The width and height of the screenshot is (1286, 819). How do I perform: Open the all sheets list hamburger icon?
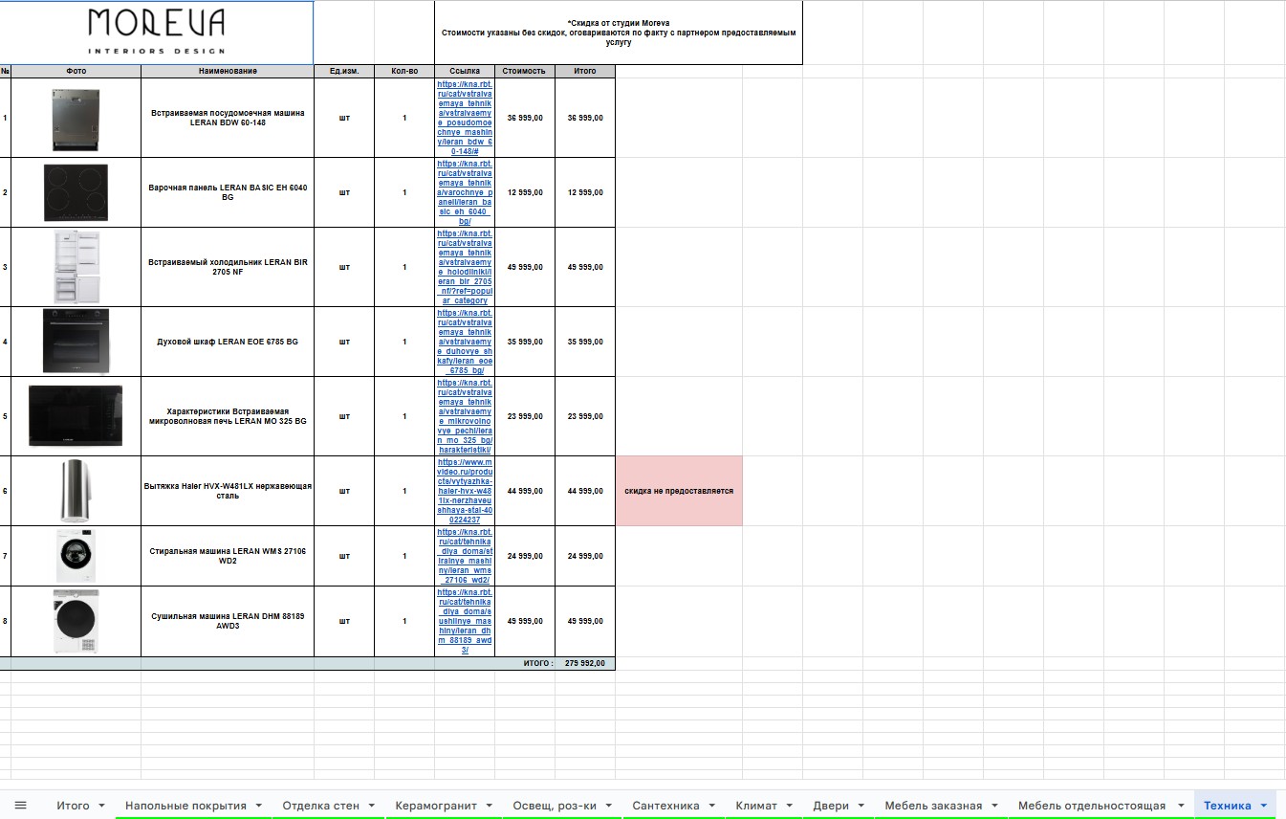coord(20,806)
